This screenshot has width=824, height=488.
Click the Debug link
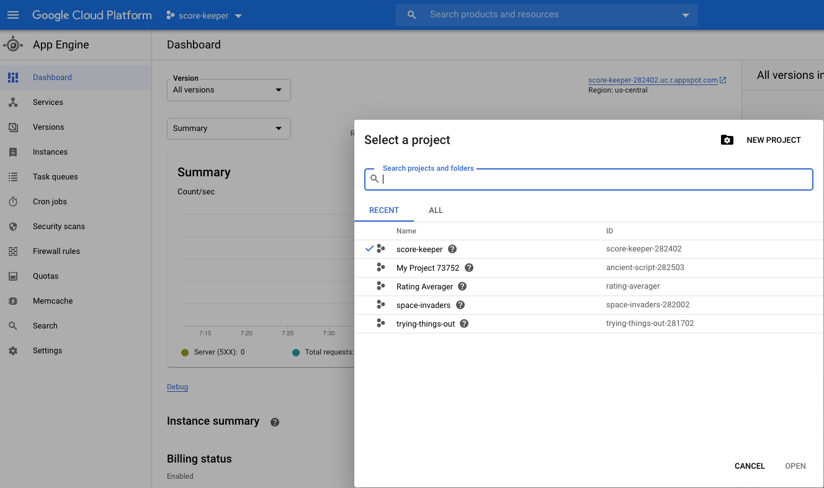click(x=177, y=387)
